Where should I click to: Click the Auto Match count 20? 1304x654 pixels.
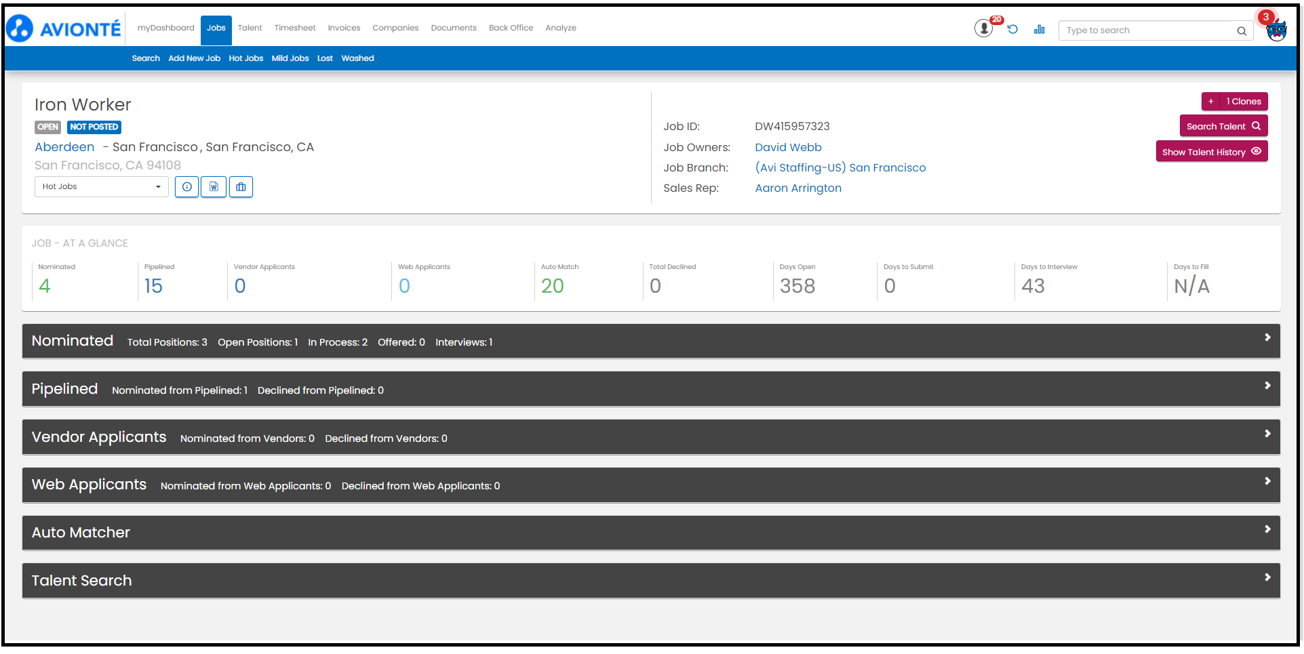[x=553, y=286]
